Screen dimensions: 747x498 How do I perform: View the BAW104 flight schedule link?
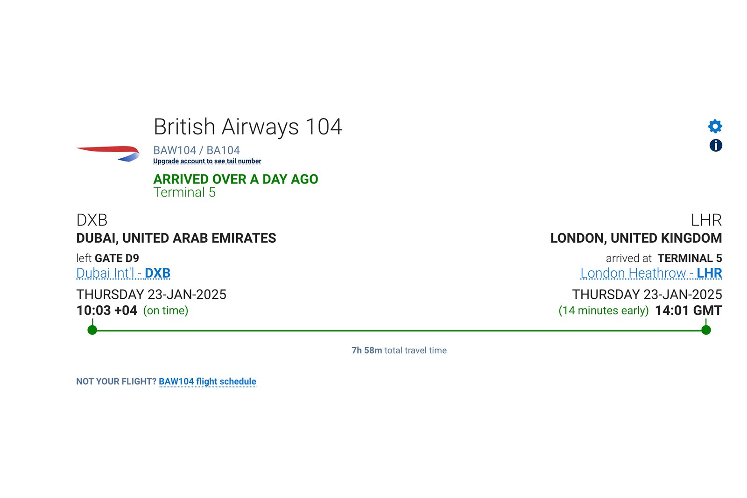[207, 381]
